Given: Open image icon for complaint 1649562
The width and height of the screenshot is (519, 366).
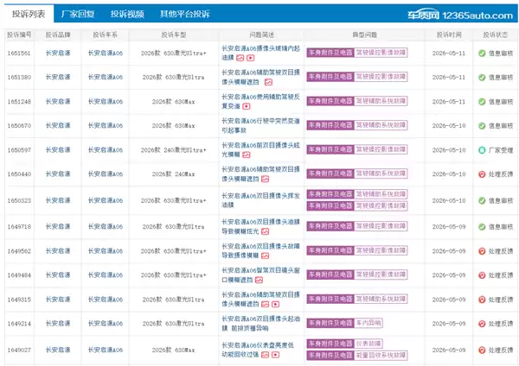Looking at the screenshot, I should tap(266, 256).
